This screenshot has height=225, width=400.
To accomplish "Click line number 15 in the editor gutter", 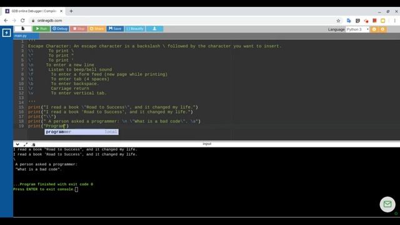I will [x=21, y=107].
